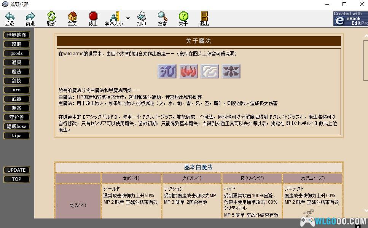This screenshot has height=228, width=368.
Task: Click the UPDATE button
Action: point(17,170)
